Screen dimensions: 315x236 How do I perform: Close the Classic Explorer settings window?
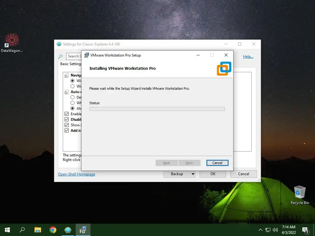[x=254, y=44]
